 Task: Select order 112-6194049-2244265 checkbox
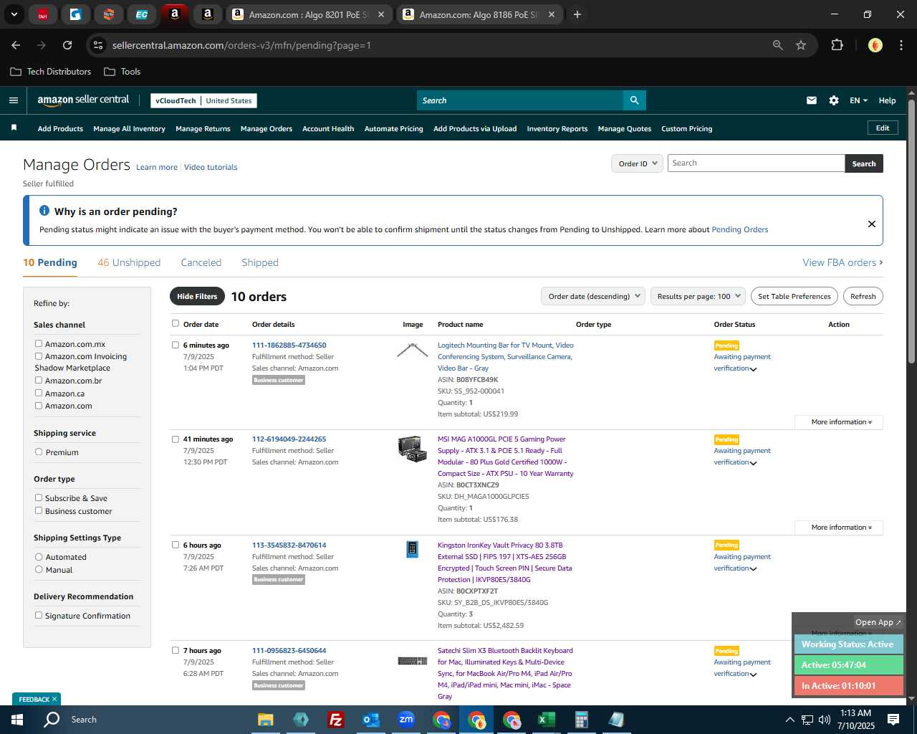pos(176,439)
